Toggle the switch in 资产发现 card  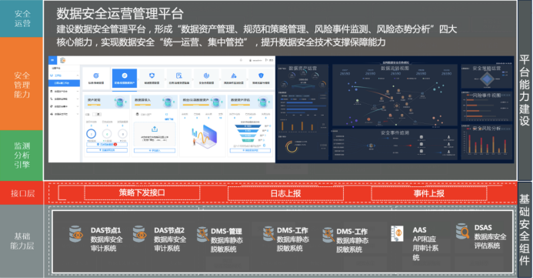coord(97,114)
